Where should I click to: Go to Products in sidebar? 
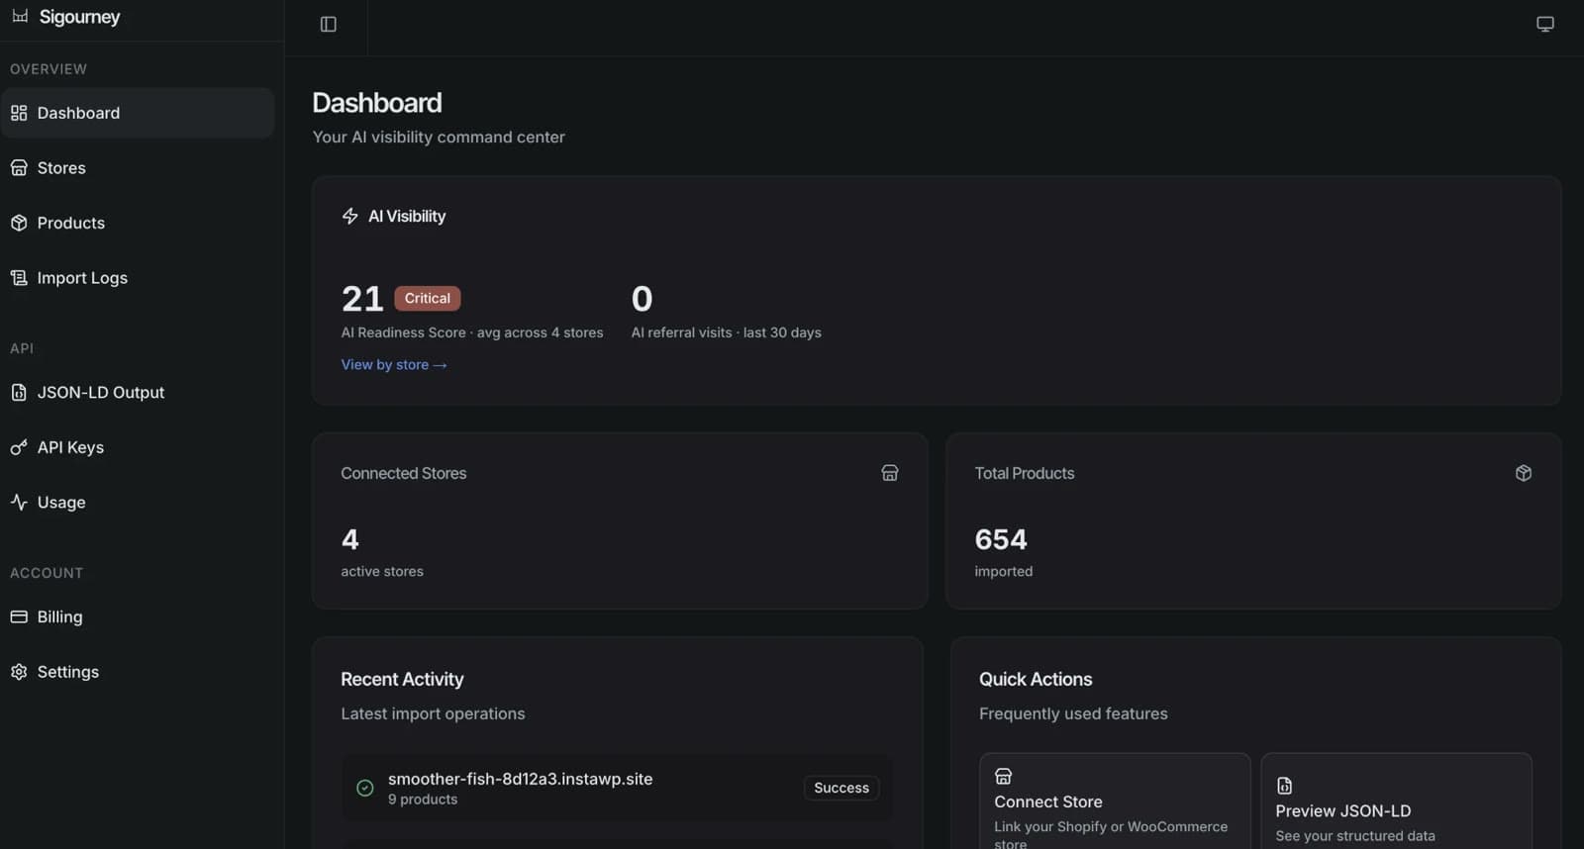[x=138, y=223]
